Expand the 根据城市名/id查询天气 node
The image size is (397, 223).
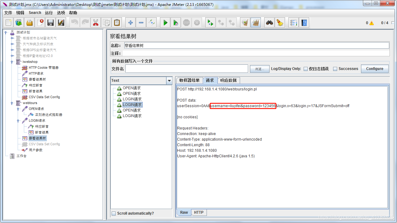click(12, 38)
